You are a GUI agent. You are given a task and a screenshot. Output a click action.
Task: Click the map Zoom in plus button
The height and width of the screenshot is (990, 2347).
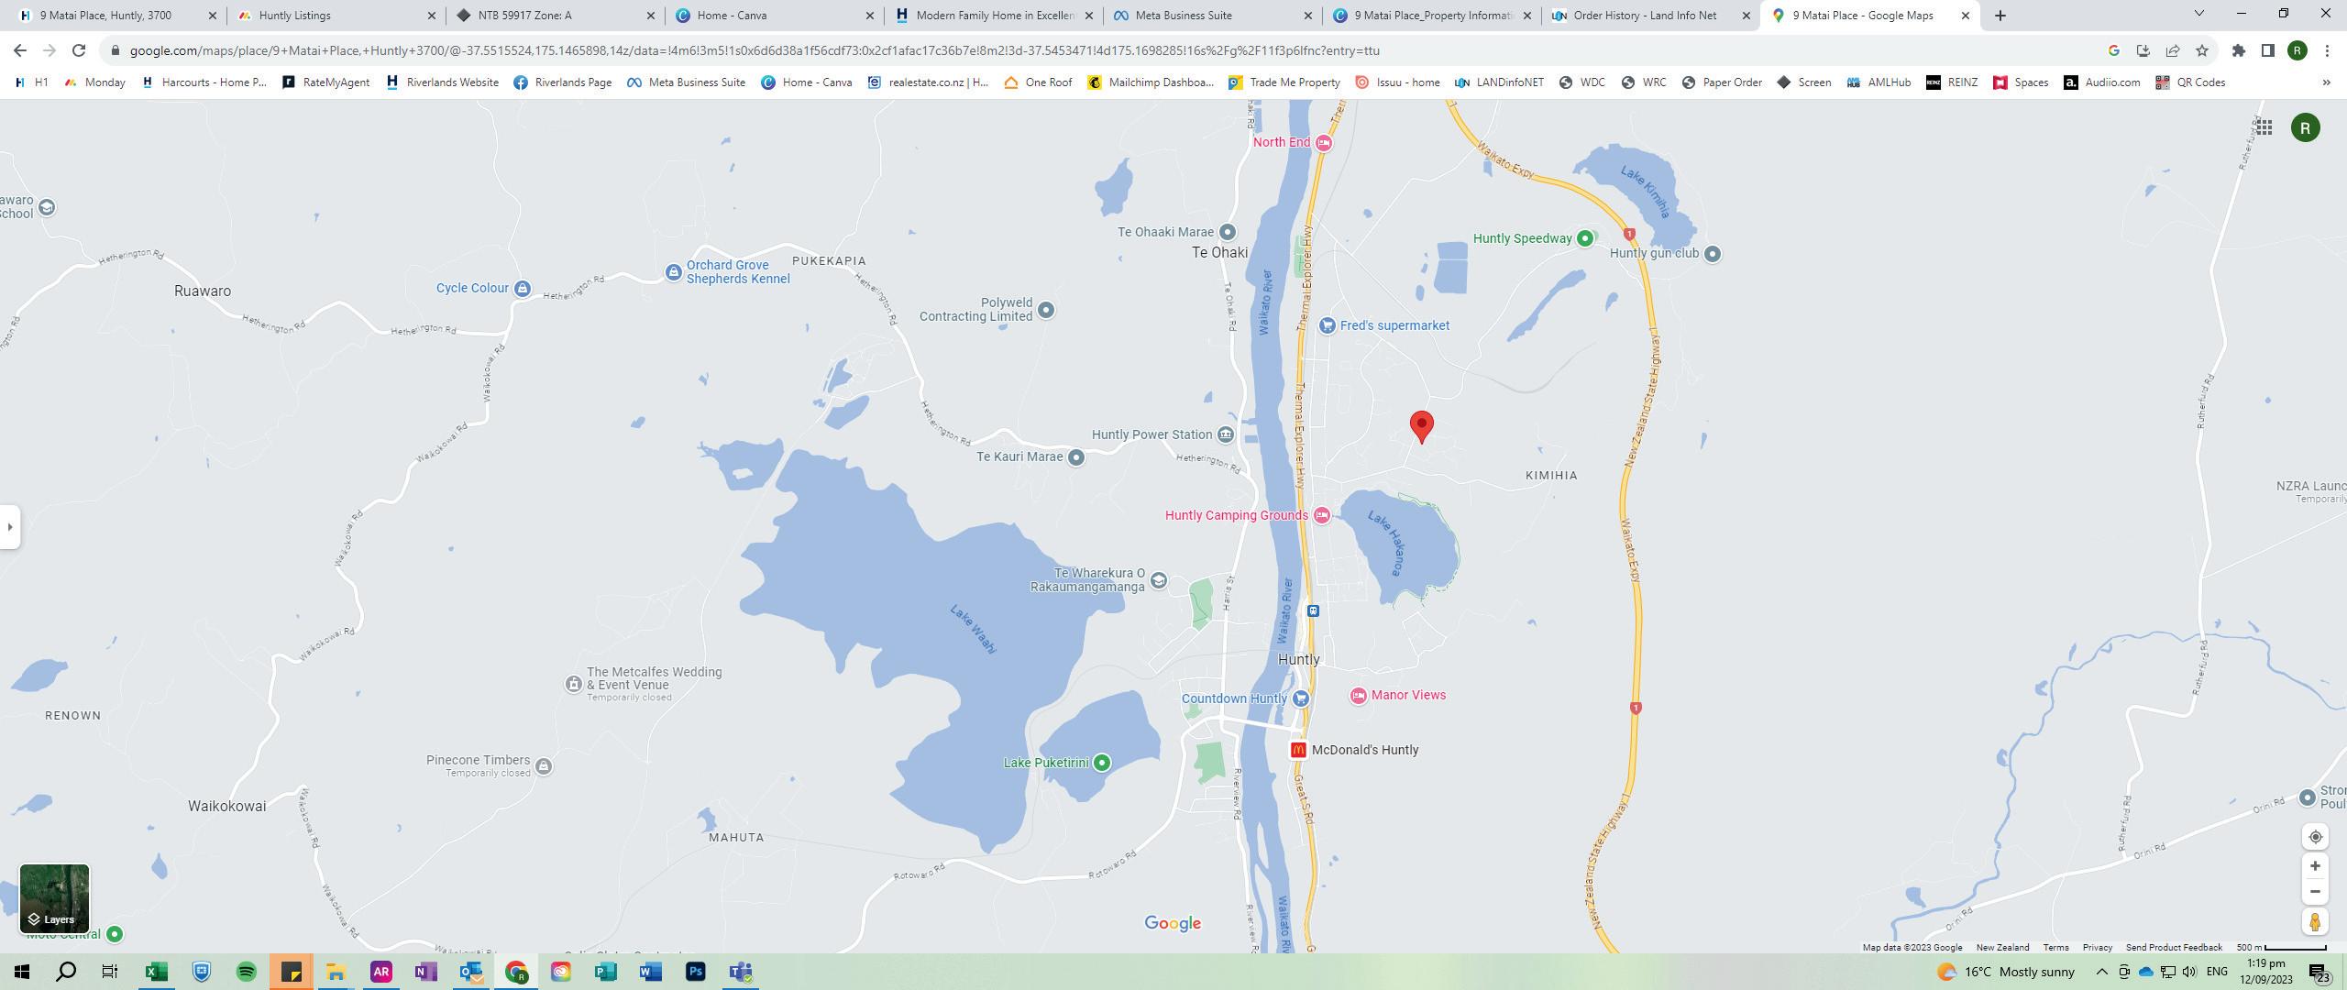[2314, 866]
